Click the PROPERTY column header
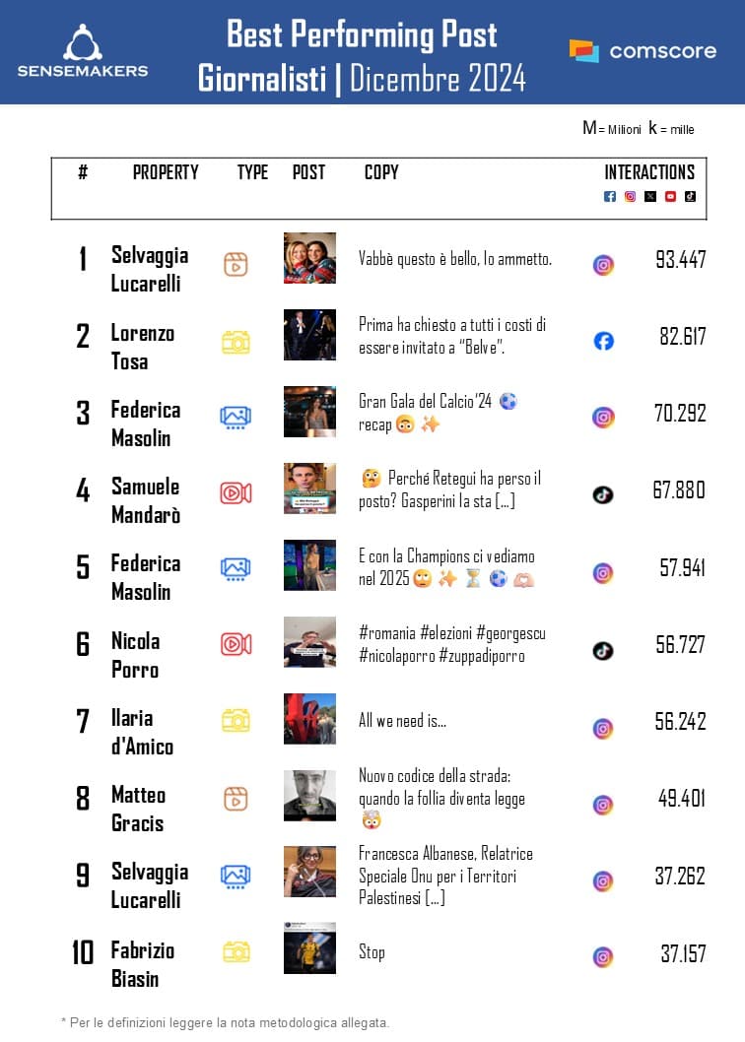Image resolution: width=745 pixels, height=1042 pixels. click(166, 172)
